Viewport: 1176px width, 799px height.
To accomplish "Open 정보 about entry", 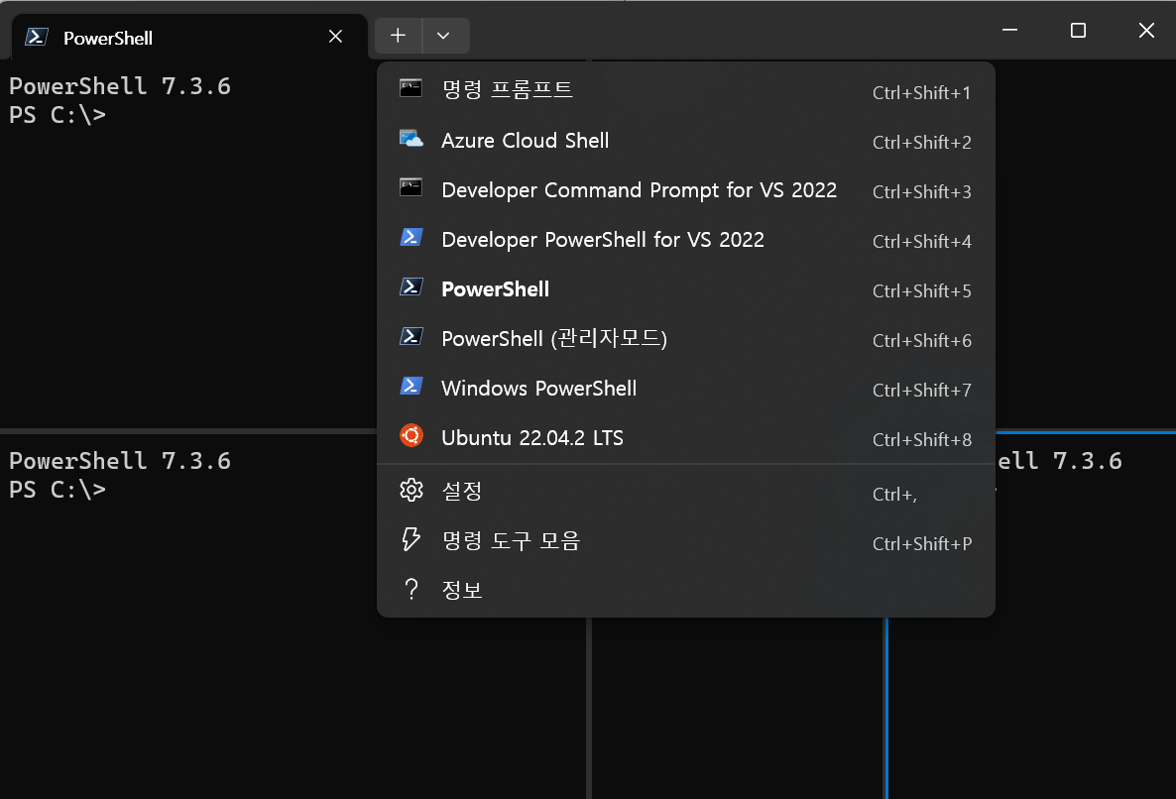I will point(685,591).
